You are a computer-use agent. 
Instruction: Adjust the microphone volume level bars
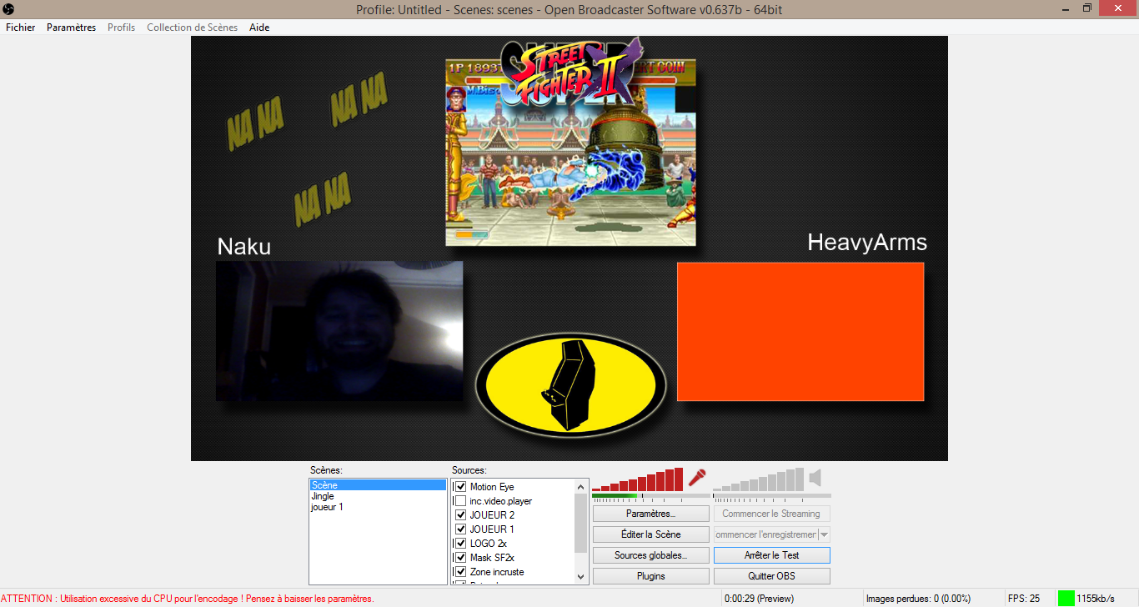[x=638, y=481]
